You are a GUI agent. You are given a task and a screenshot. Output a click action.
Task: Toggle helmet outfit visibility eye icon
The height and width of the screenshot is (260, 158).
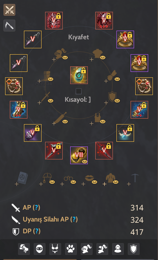coord(65,58)
